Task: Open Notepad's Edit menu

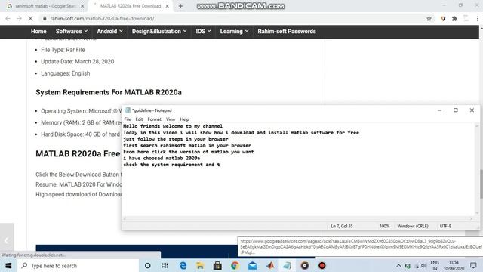Action: tap(139, 119)
